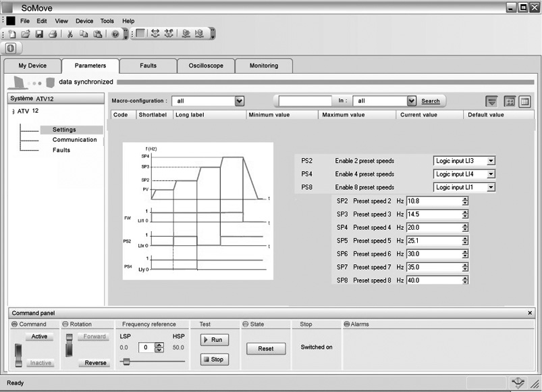The width and height of the screenshot is (542, 392).
Task: Flip the Command active/inactive switch
Action: tap(18, 356)
